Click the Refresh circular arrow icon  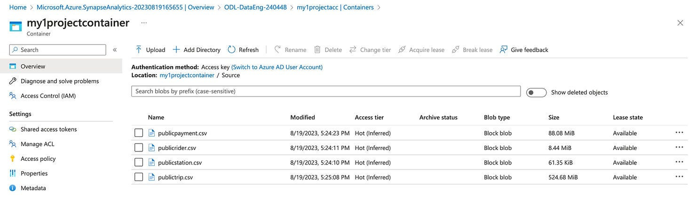tap(231, 50)
